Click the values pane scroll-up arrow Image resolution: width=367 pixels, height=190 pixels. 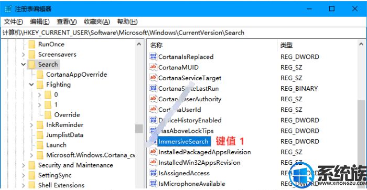coord(362,44)
